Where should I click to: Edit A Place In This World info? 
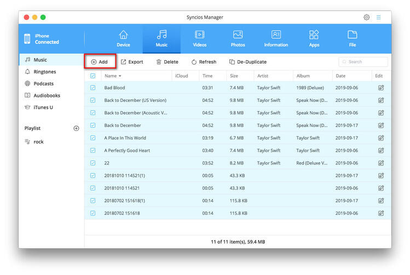[381, 138]
